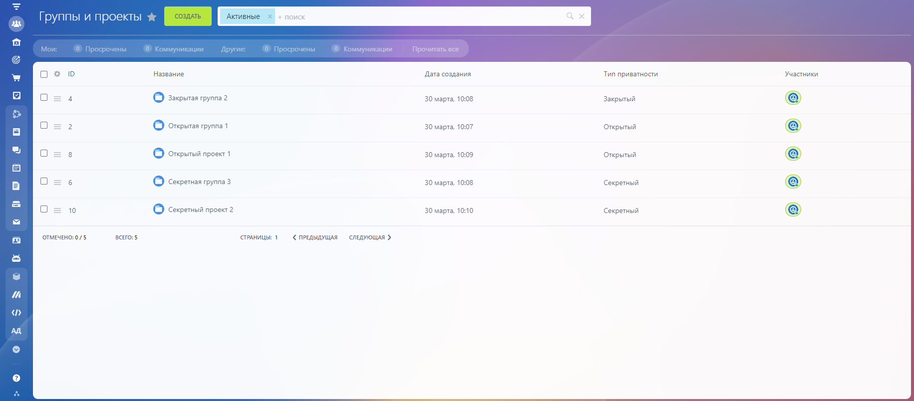The image size is (914, 401).
Task: Open grid settings gear icon
Action: [57, 74]
